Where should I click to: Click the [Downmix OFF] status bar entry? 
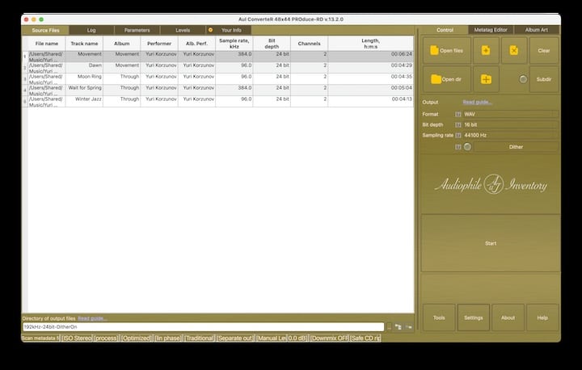pos(329,338)
